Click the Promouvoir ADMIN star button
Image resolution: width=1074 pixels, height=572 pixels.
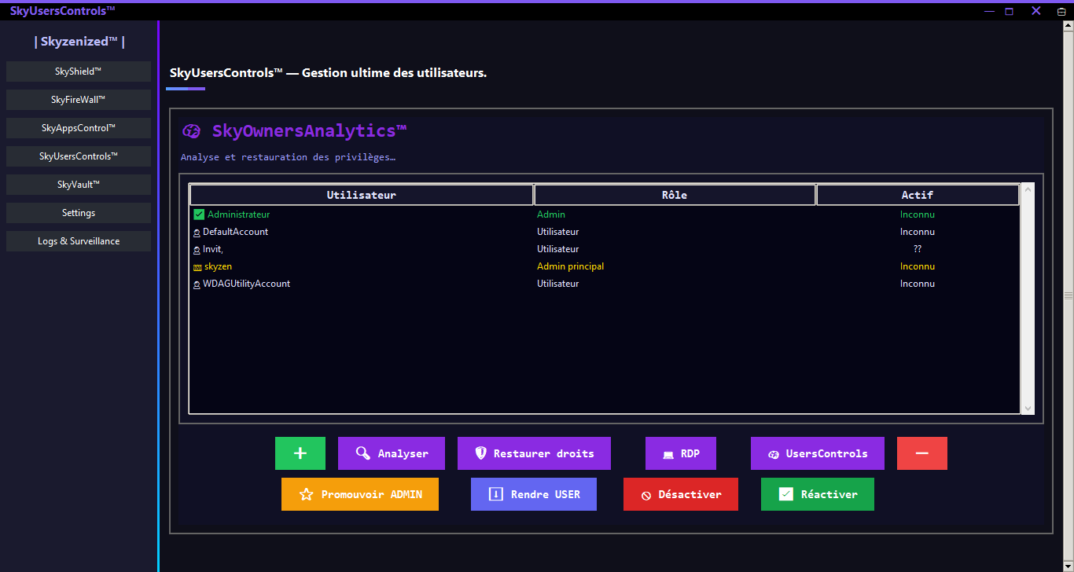click(360, 494)
